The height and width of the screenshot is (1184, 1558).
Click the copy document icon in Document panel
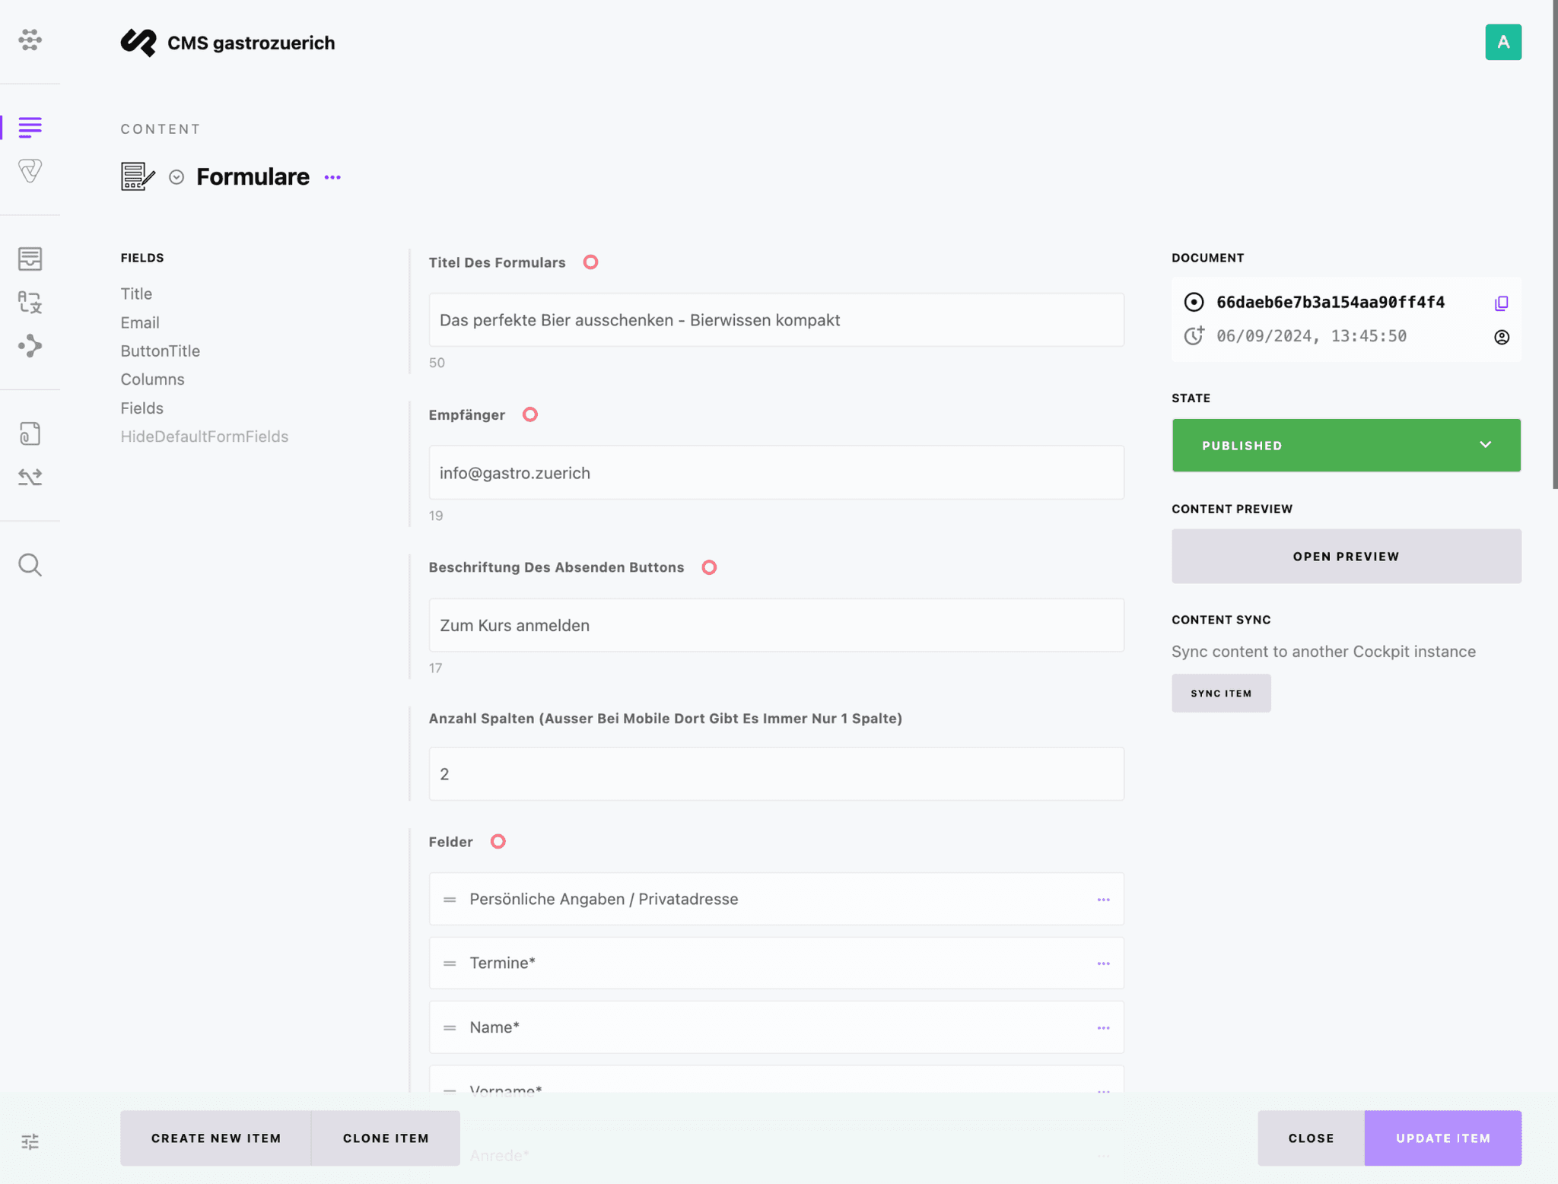tap(1502, 302)
